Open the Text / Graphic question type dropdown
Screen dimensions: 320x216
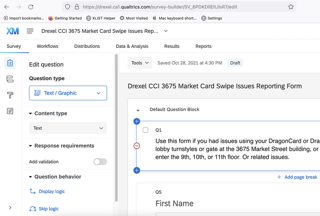pyautogui.click(x=68, y=93)
